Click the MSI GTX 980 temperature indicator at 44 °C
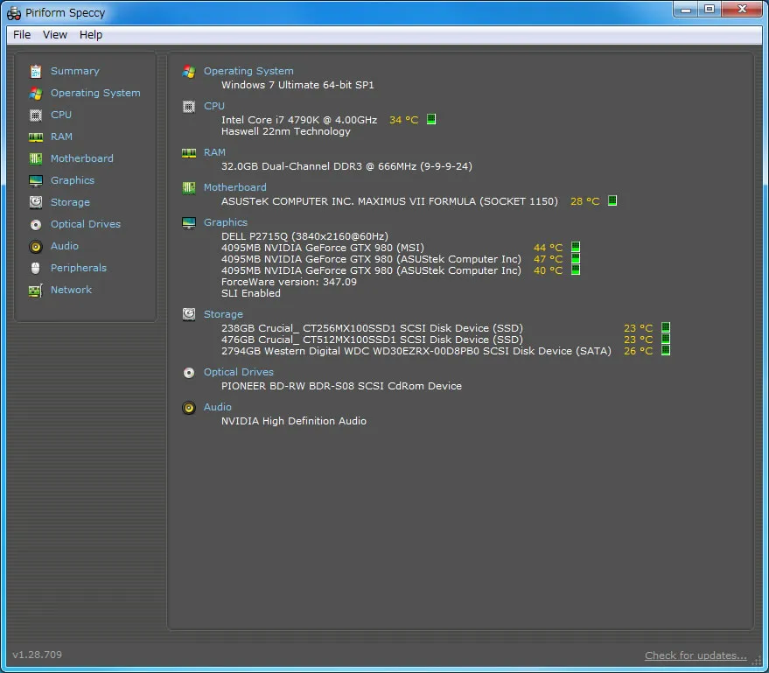This screenshot has height=673, width=769. point(576,247)
